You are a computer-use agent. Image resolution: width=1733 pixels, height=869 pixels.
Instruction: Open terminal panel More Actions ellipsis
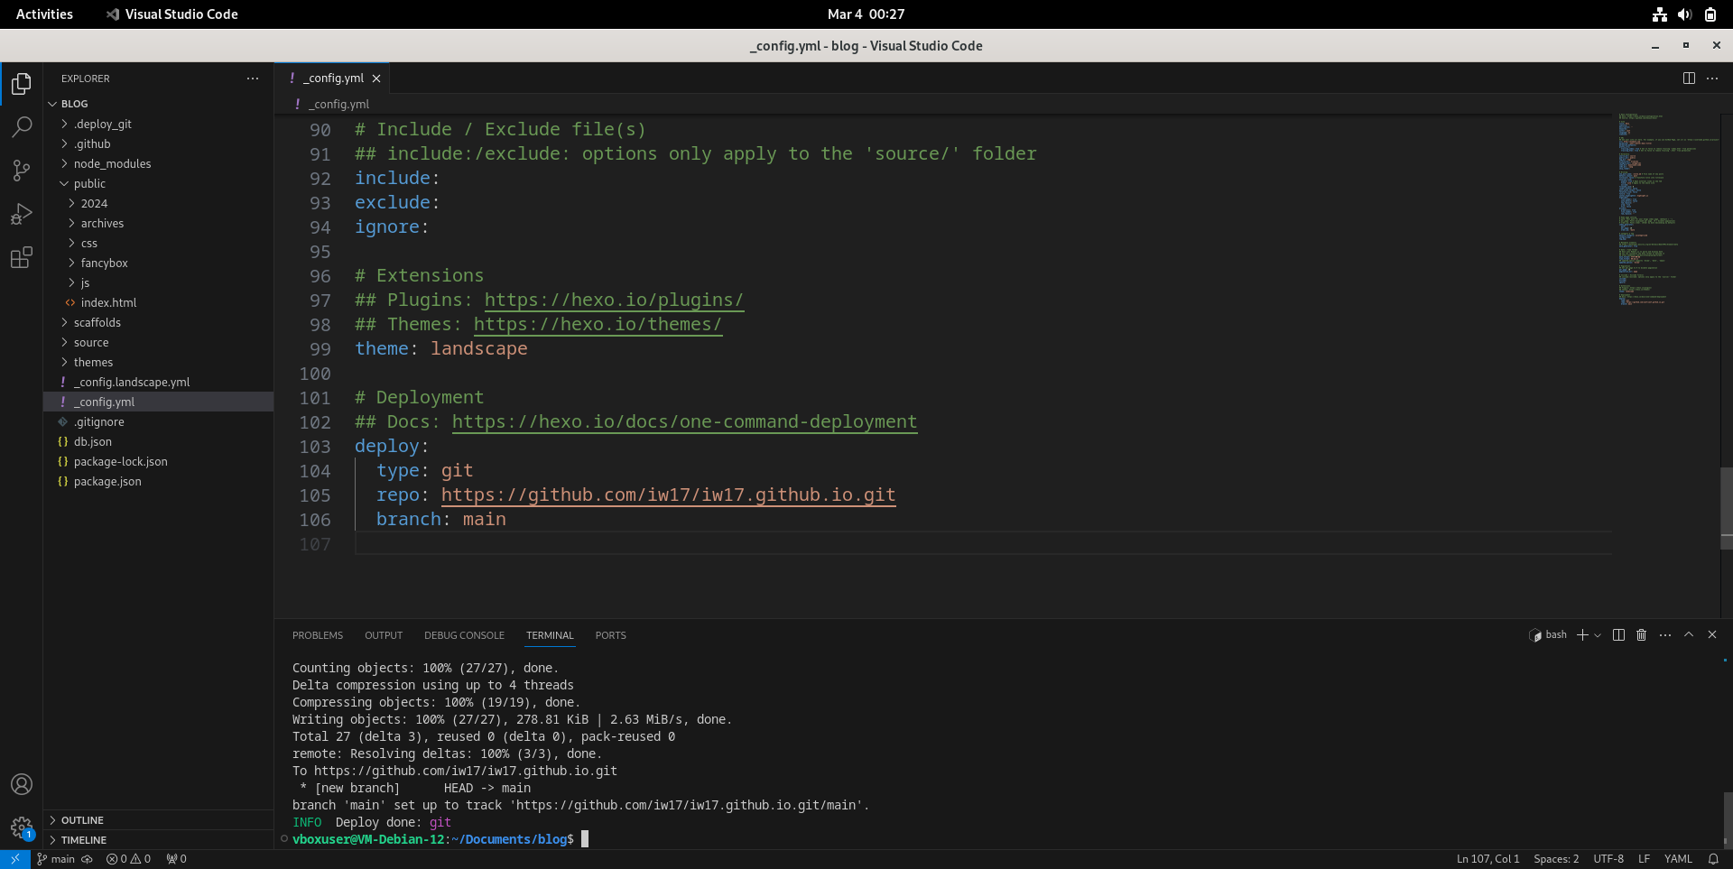(1665, 635)
